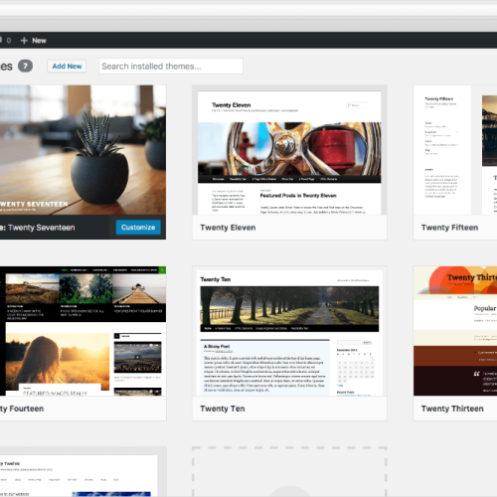Click the plus icon beside New
The height and width of the screenshot is (497, 497).
(x=24, y=41)
